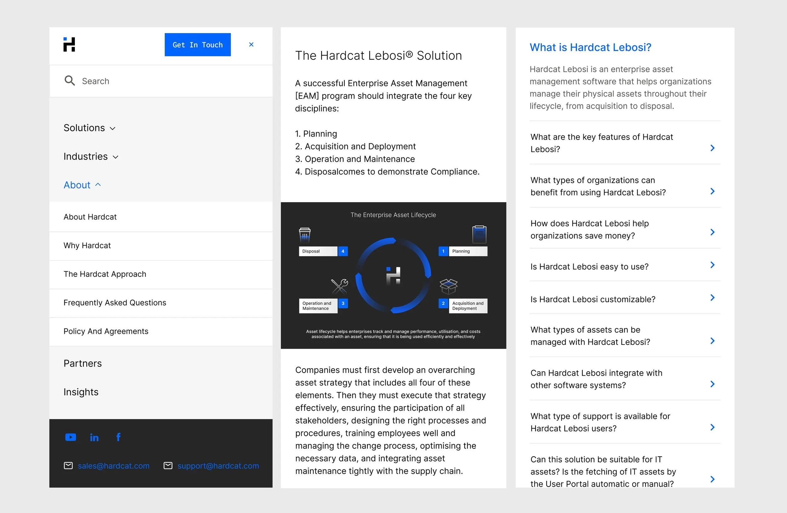Click the Operation and Maintenance tools icon
The width and height of the screenshot is (787, 513).
[340, 287]
